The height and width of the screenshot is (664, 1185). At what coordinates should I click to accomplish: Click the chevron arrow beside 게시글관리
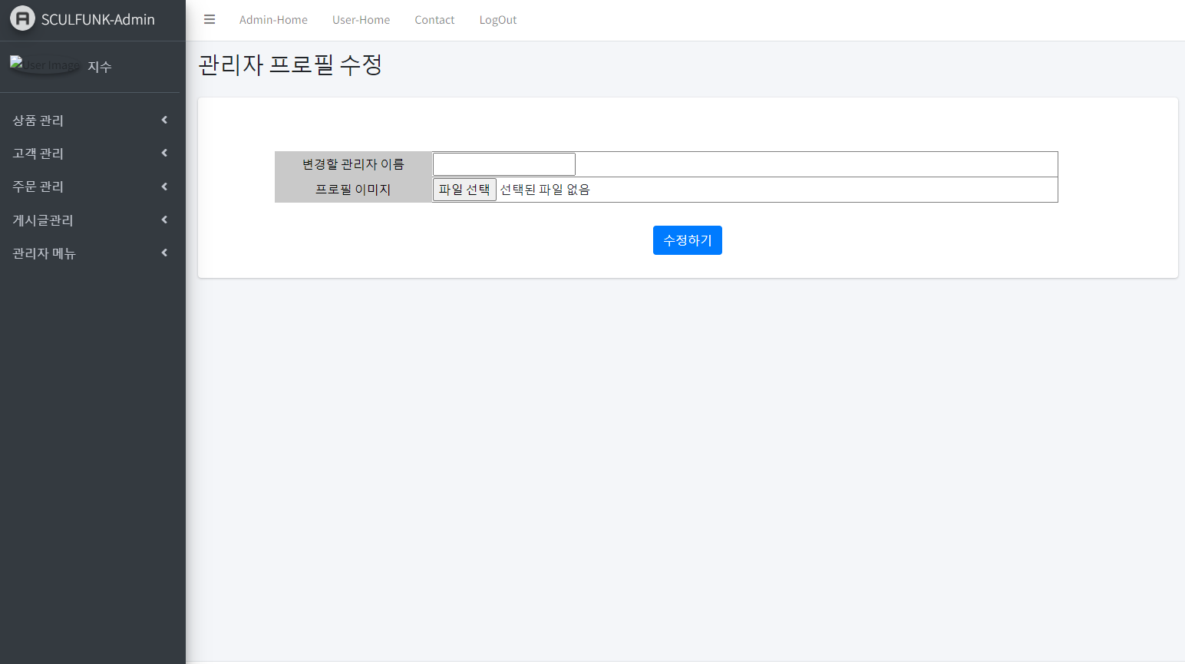[x=164, y=220]
